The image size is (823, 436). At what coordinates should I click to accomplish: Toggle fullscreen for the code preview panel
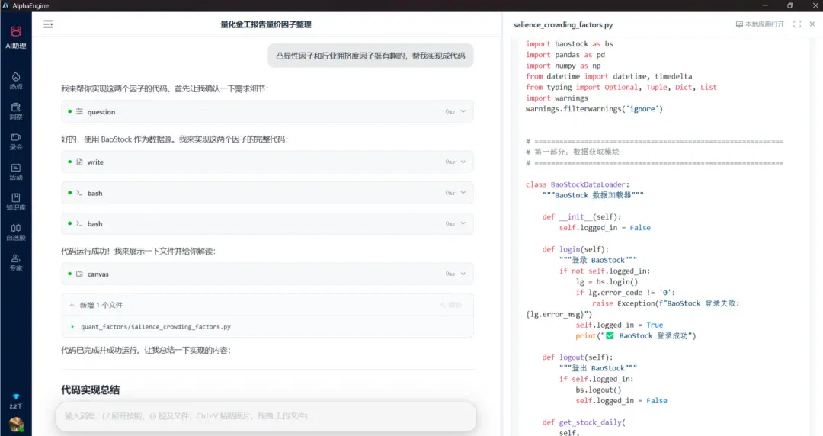point(797,24)
